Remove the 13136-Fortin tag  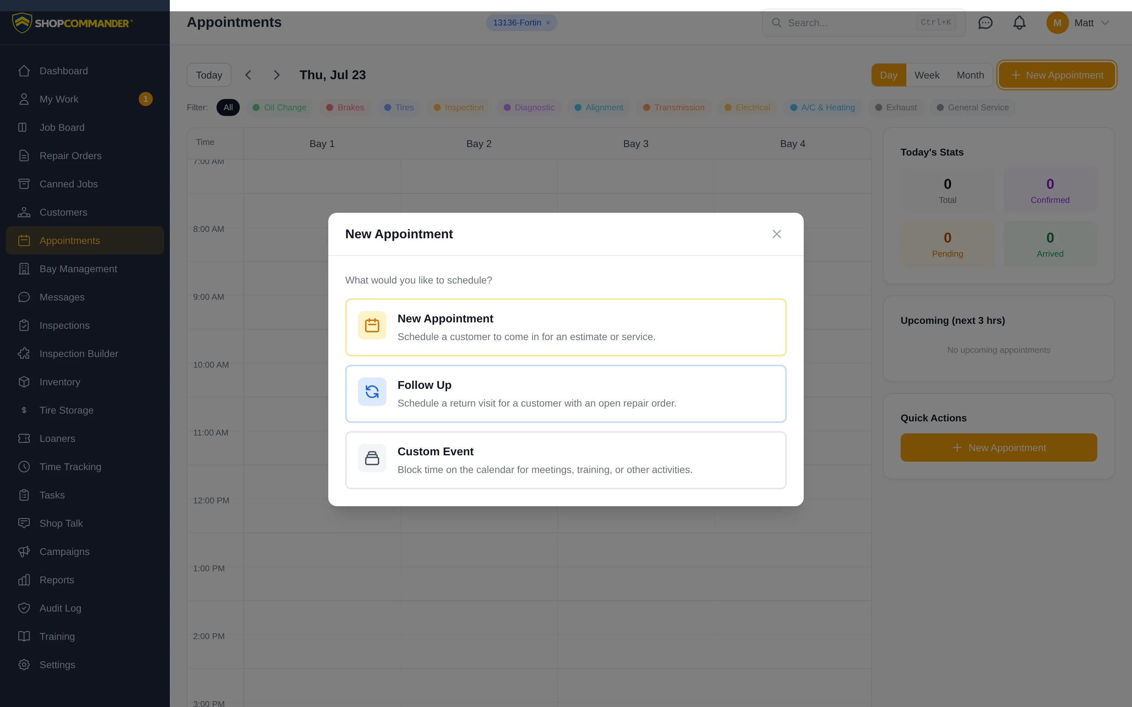(548, 22)
